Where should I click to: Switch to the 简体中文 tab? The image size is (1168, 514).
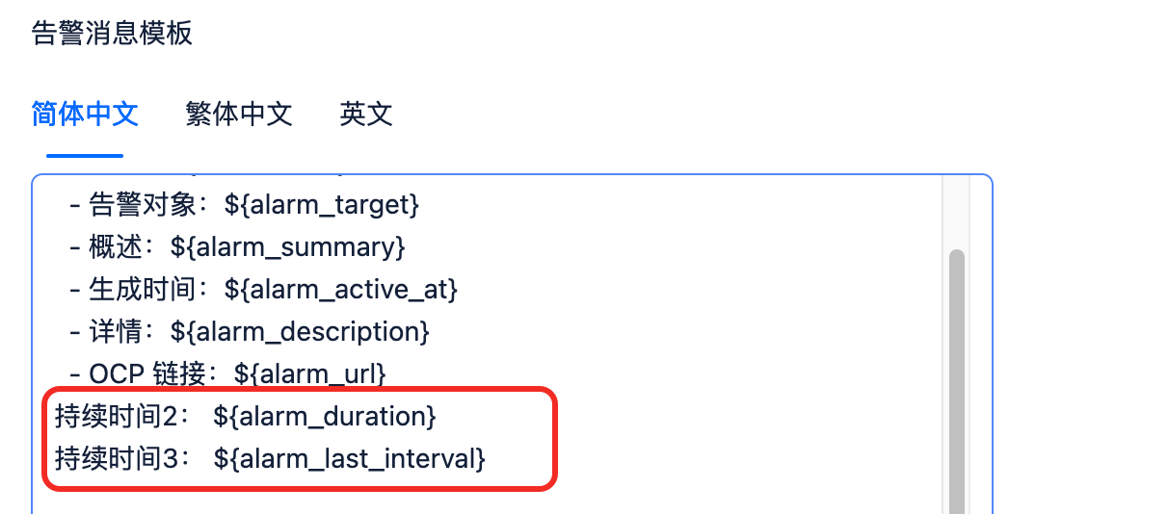tap(85, 115)
